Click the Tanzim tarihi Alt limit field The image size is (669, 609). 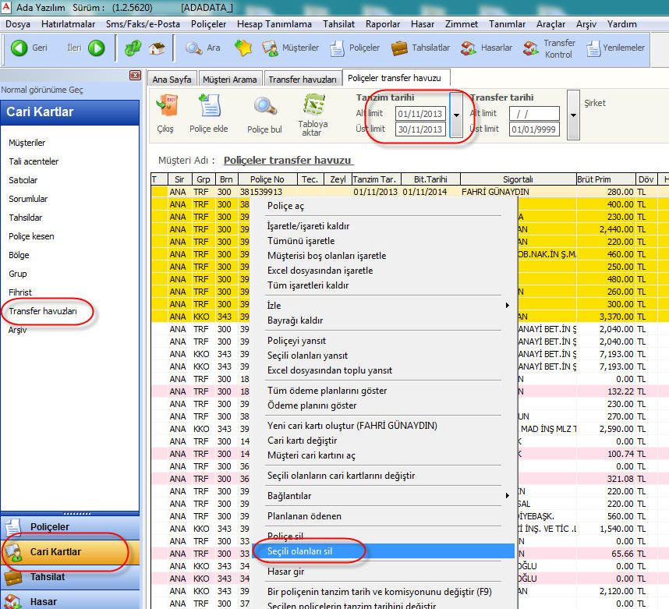tap(419, 114)
